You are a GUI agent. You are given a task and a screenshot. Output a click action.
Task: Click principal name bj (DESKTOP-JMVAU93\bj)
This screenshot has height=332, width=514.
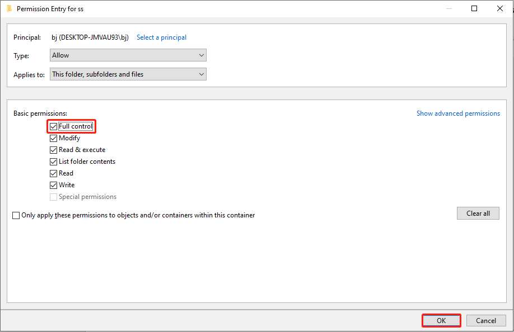(90, 37)
